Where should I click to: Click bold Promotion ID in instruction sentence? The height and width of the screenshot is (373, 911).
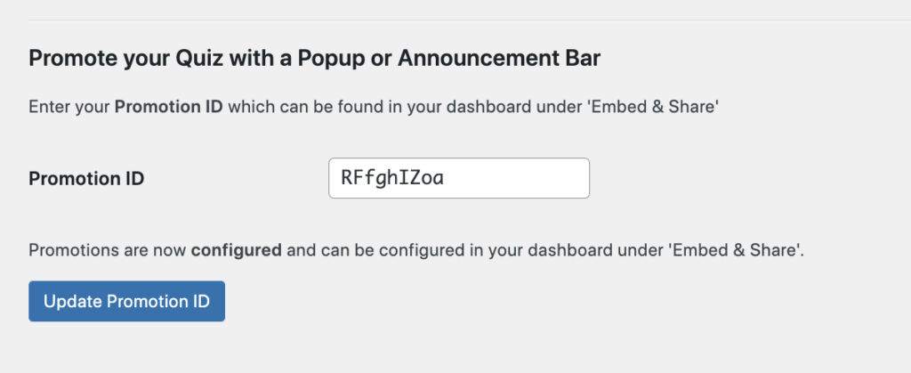point(169,108)
